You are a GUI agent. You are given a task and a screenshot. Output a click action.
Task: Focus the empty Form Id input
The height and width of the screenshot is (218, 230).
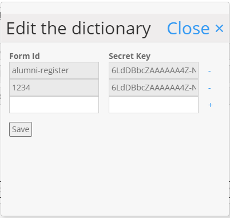pyautogui.click(x=54, y=105)
